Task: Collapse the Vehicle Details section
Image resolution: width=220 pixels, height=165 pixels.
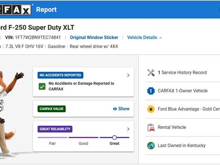Action: click(x=144, y=37)
